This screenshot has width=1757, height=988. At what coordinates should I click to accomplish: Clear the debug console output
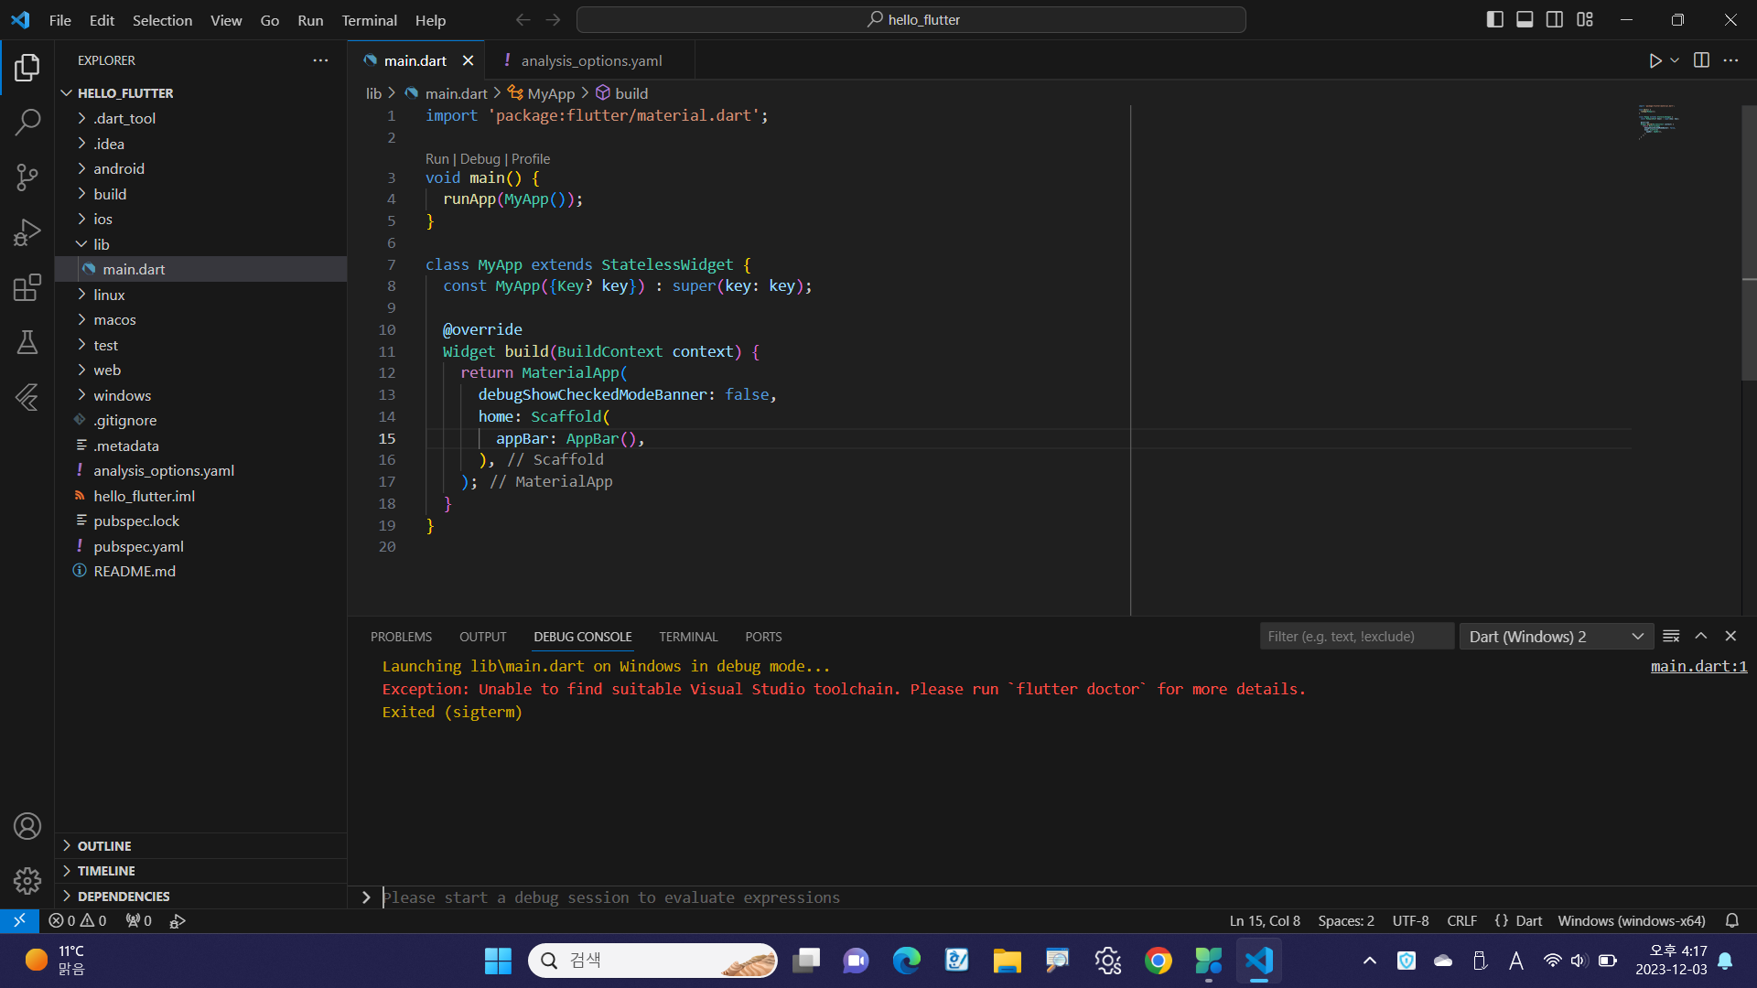click(x=1671, y=636)
